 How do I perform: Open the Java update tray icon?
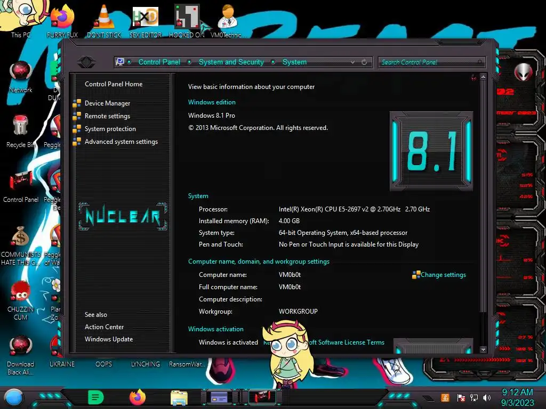(x=445, y=397)
